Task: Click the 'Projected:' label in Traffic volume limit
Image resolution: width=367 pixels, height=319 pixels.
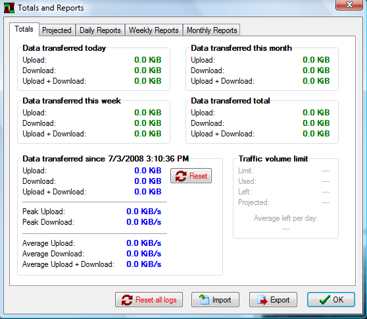Action: 254,202
